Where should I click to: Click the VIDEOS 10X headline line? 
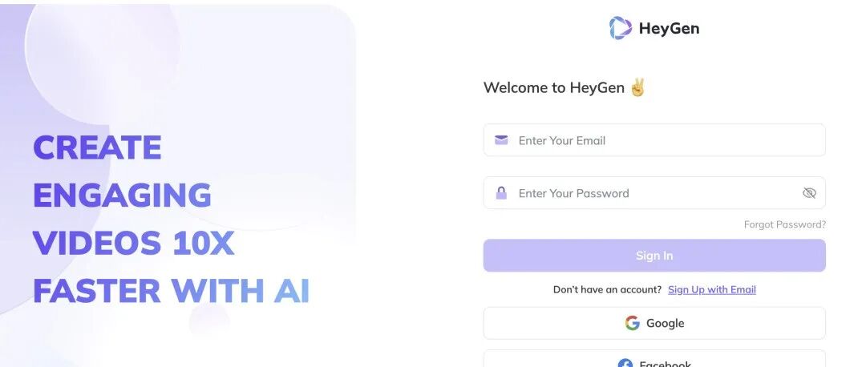[133, 244]
